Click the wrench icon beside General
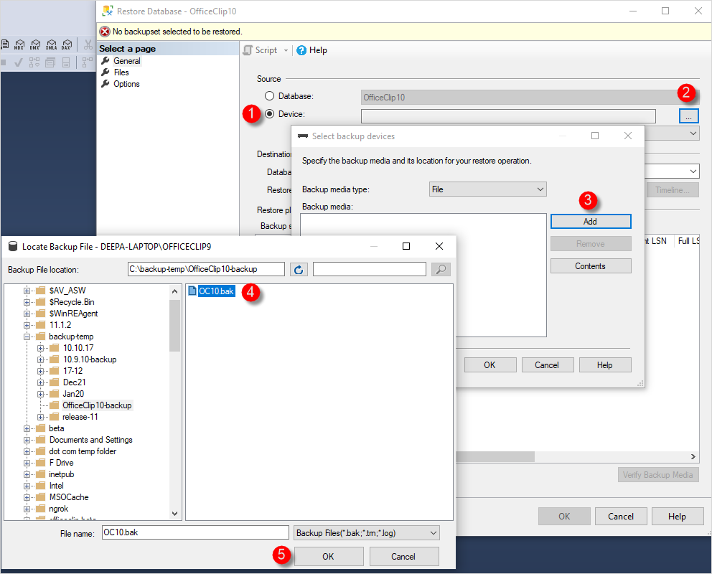712x574 pixels. click(x=106, y=61)
